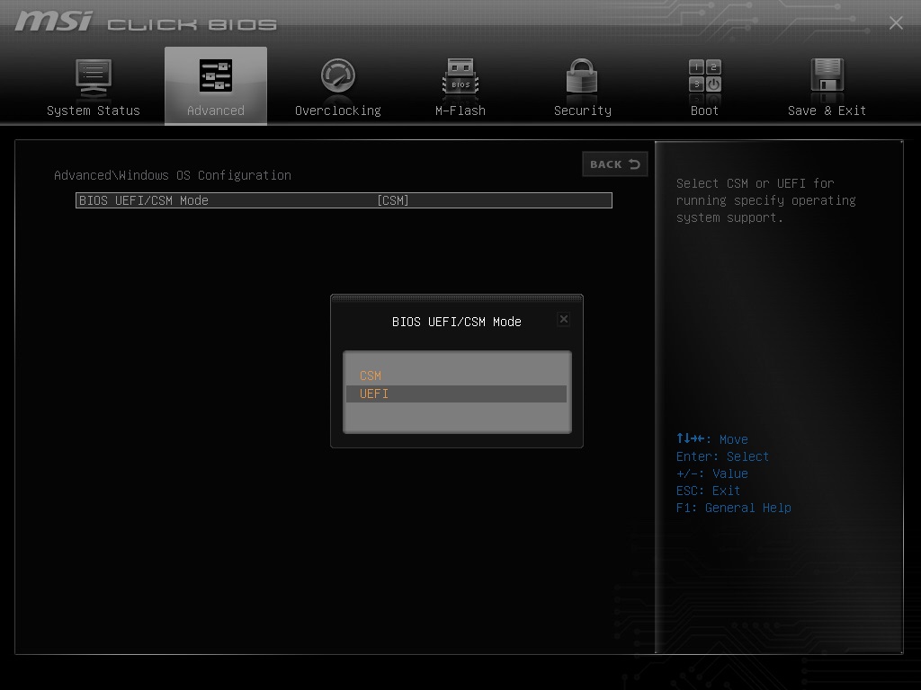Click the 'Enter: Select' hint
The image size is (921, 690).
(722, 456)
